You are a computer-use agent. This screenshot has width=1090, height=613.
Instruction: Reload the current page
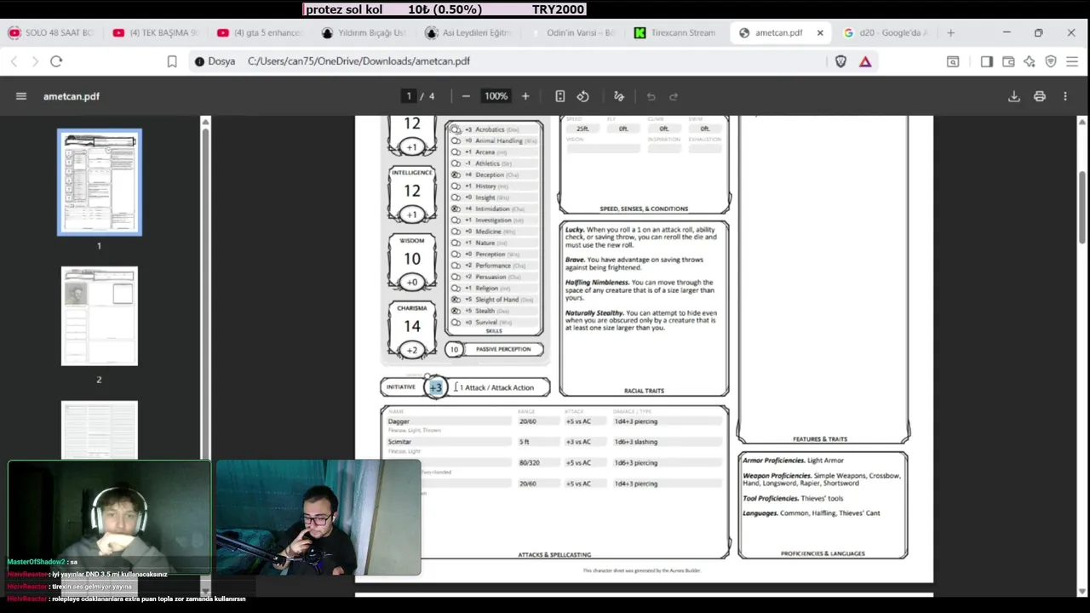tap(56, 61)
